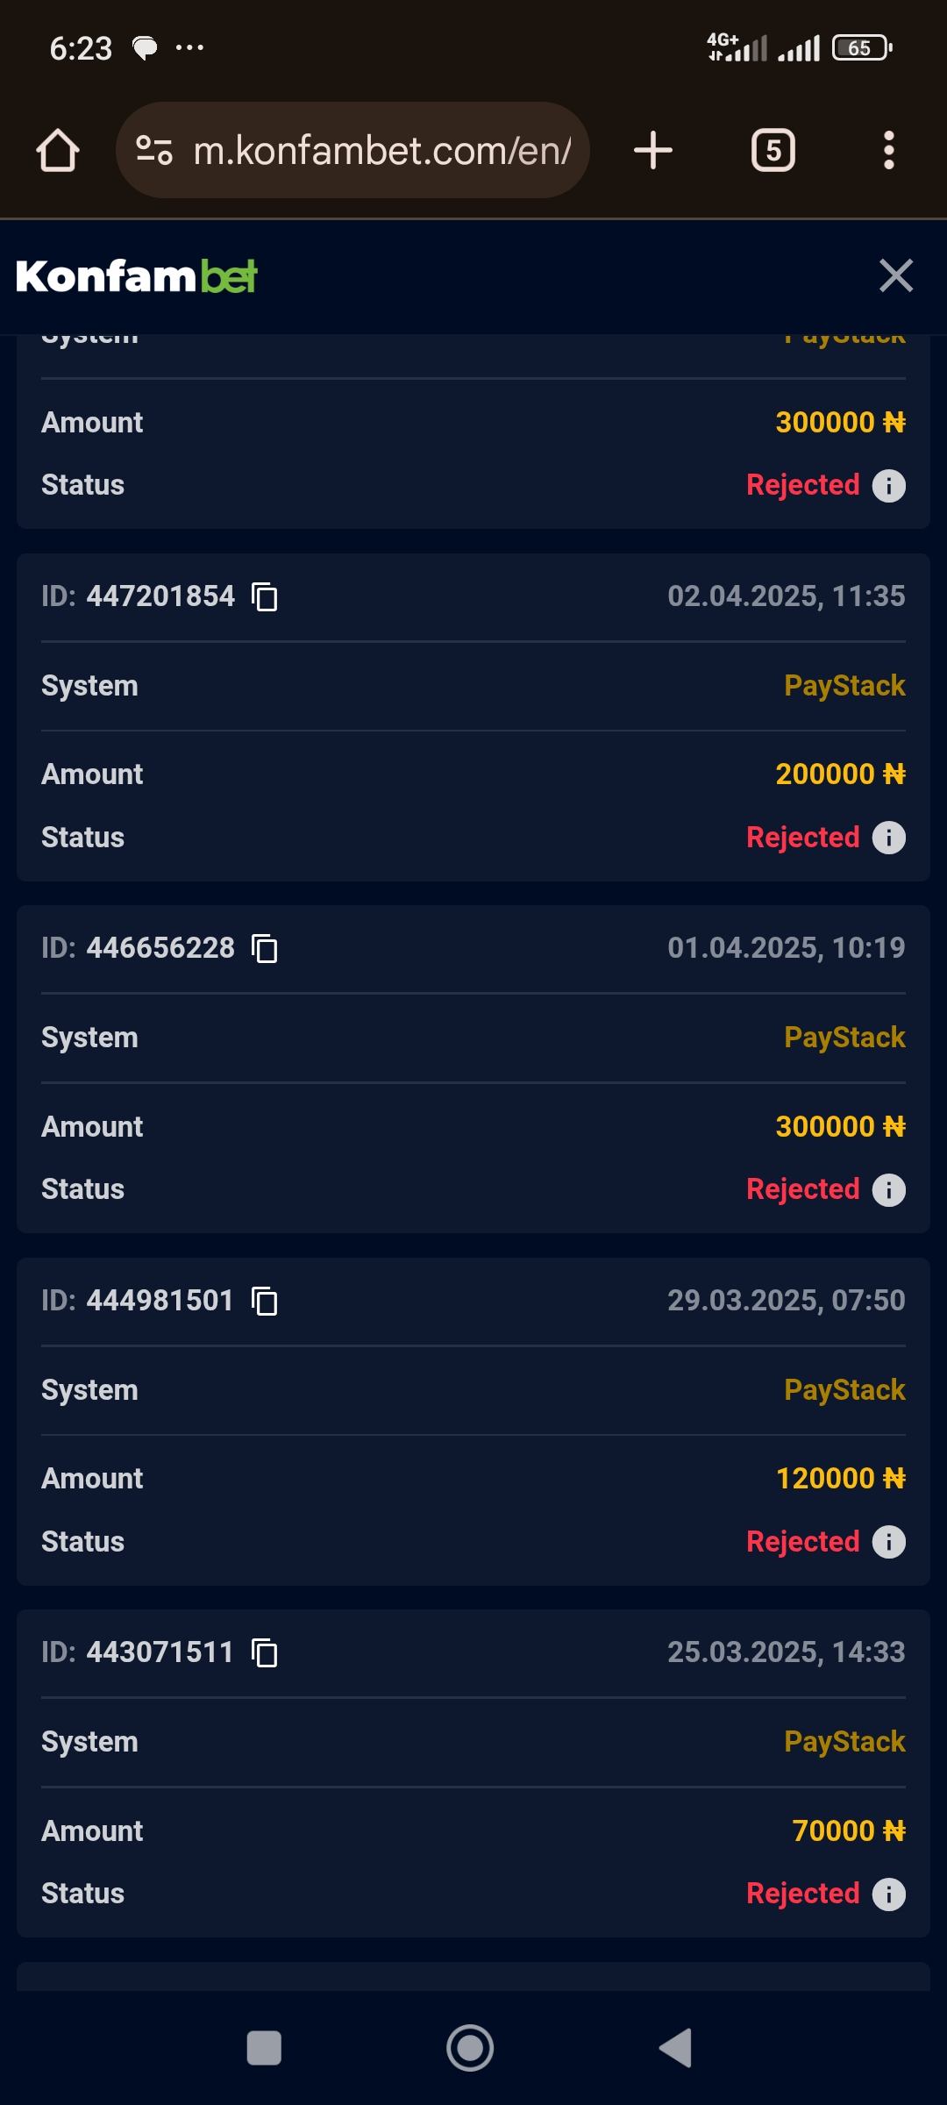The height and width of the screenshot is (2105, 947).
Task: Copy transaction ID 444981501
Action: 265,1302
